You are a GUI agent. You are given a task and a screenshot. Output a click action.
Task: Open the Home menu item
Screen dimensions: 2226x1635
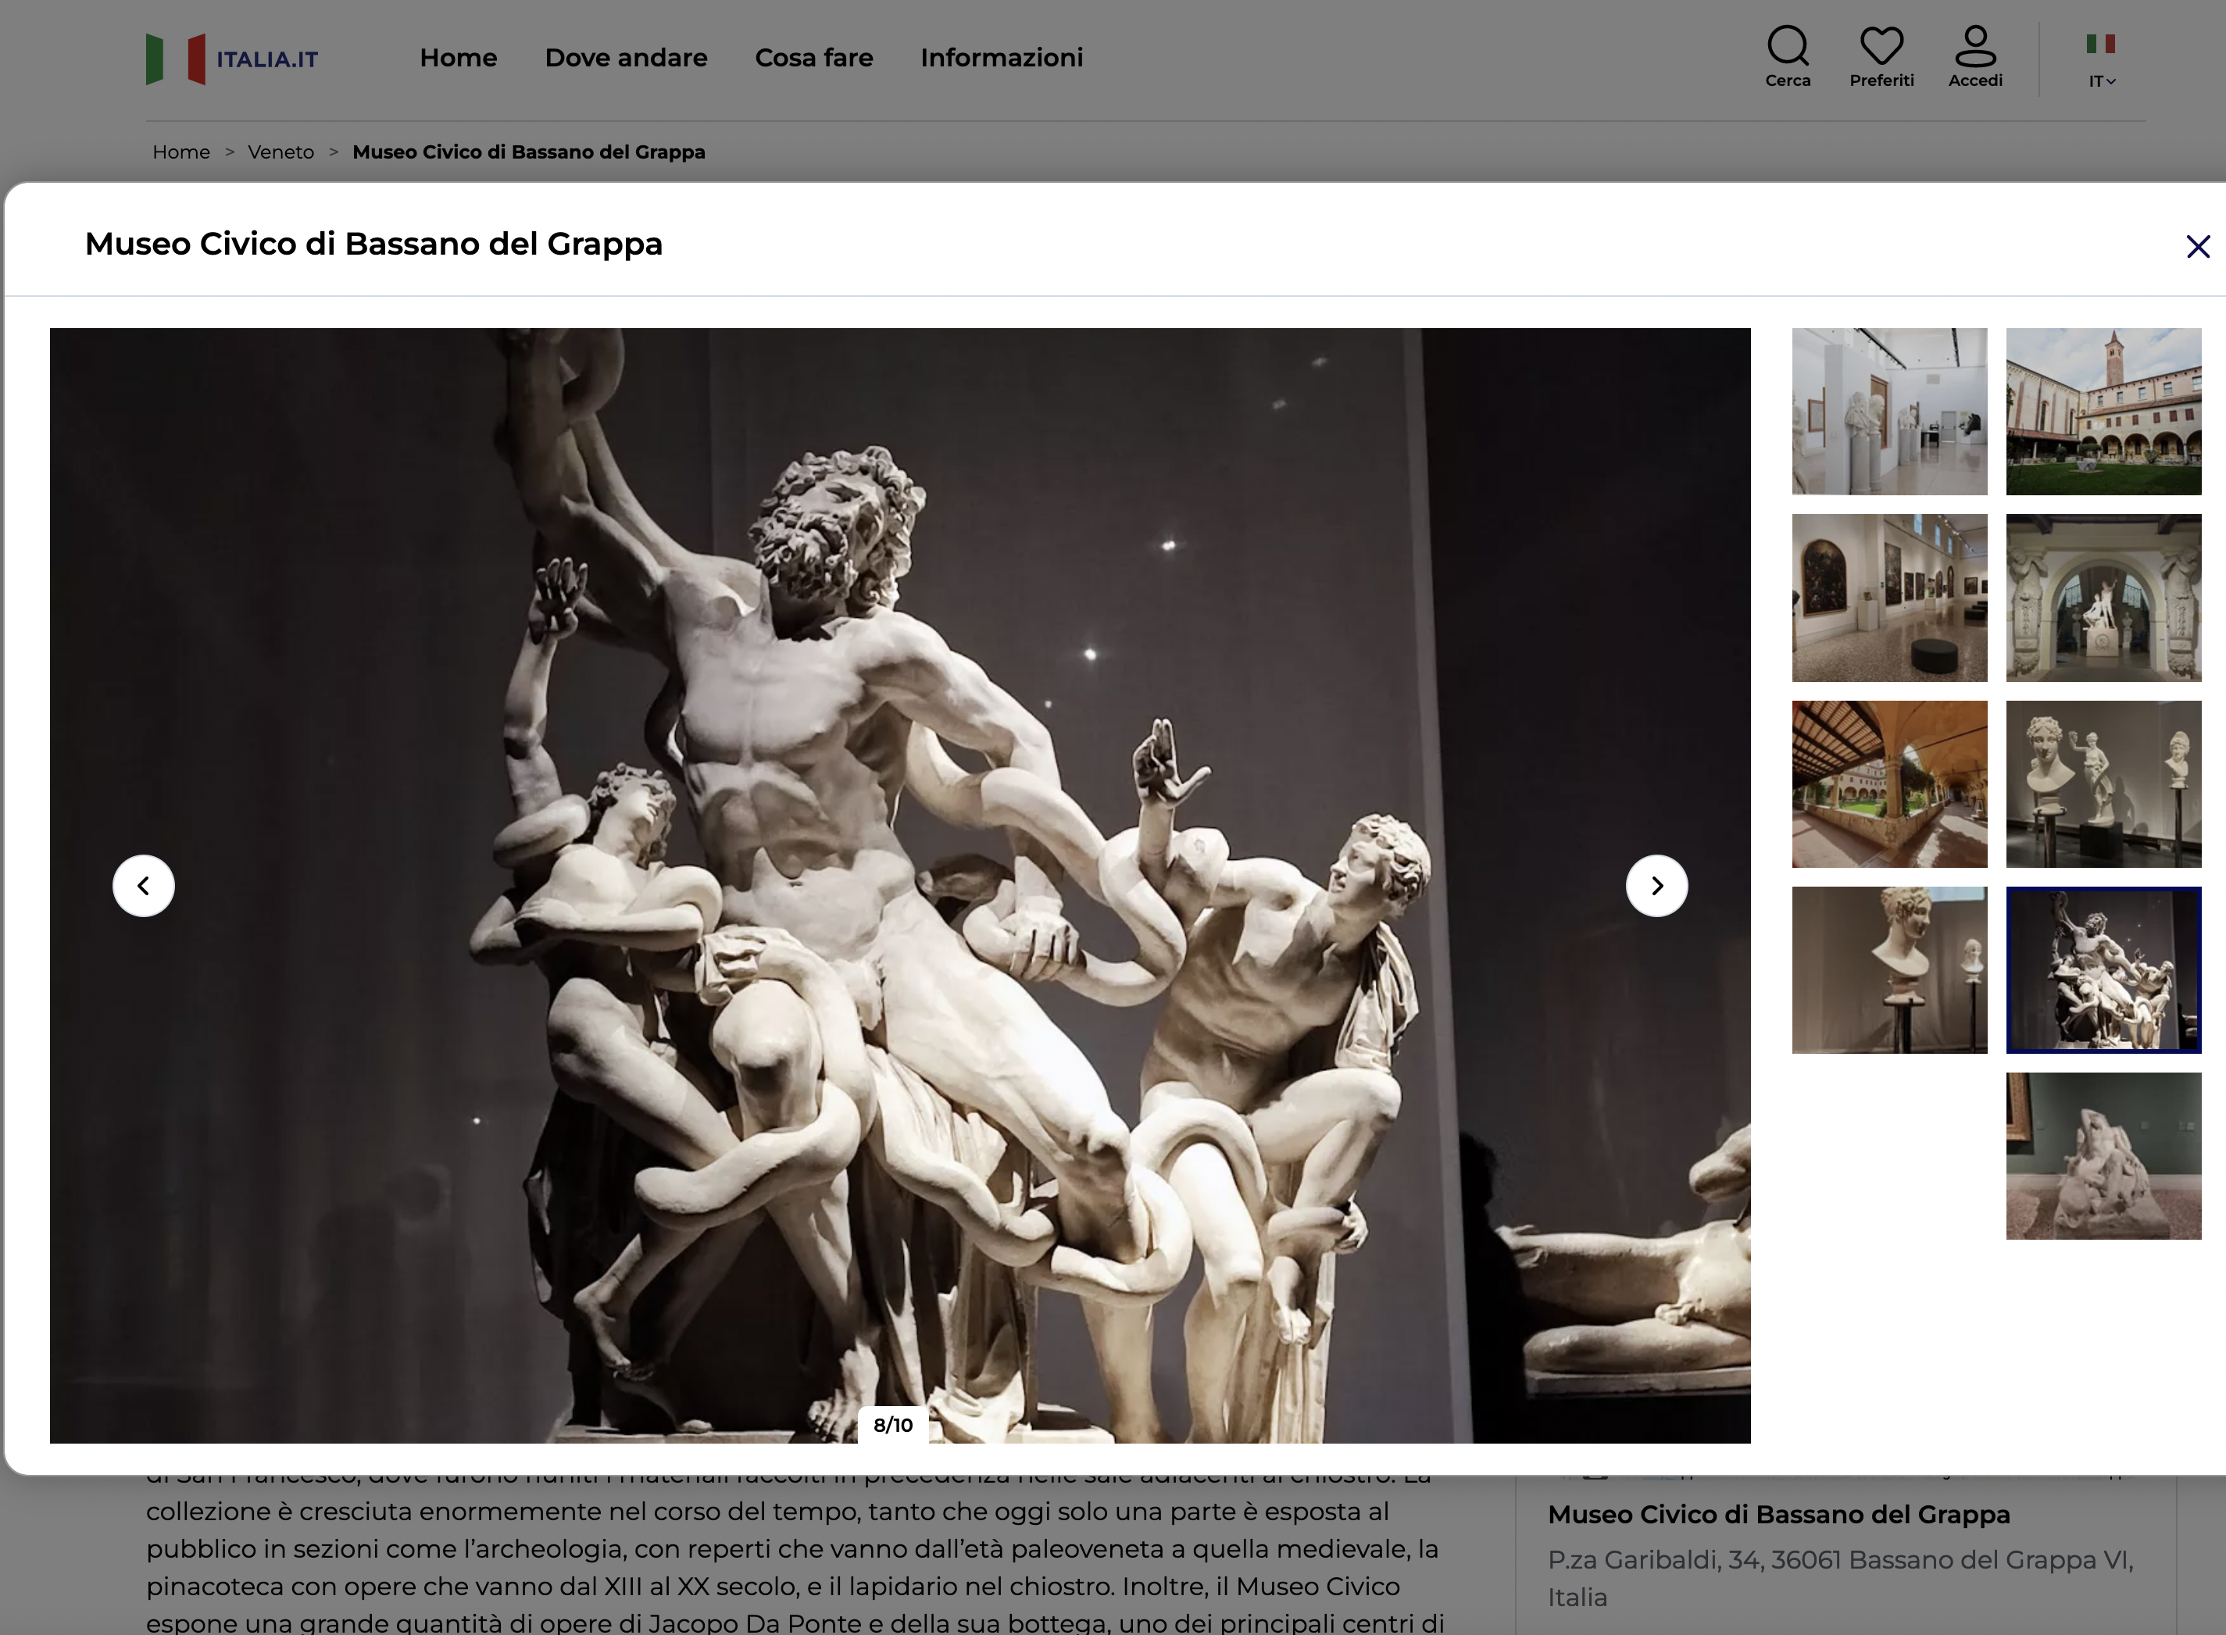pos(459,57)
